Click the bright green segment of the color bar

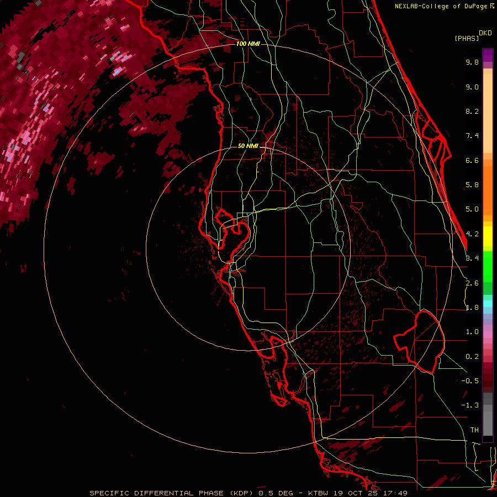(x=488, y=267)
